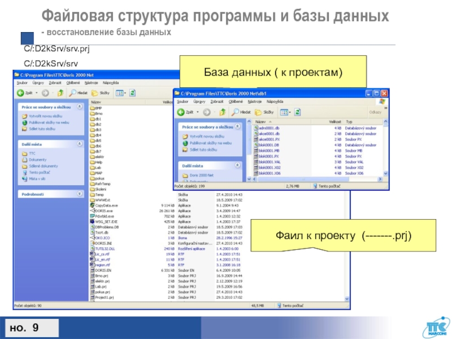This screenshot has height=339, width=452.
Task: Click 'Sdílet tuto složku' link in db1 window
Action: point(203,150)
